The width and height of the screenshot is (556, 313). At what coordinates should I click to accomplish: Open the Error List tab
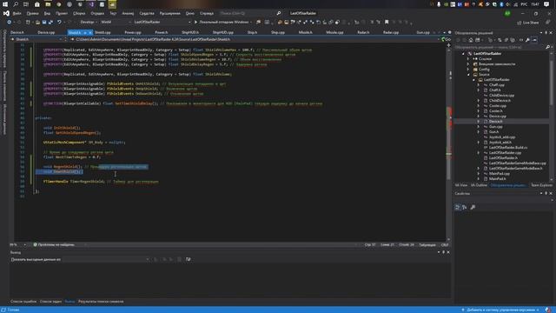tap(23, 302)
